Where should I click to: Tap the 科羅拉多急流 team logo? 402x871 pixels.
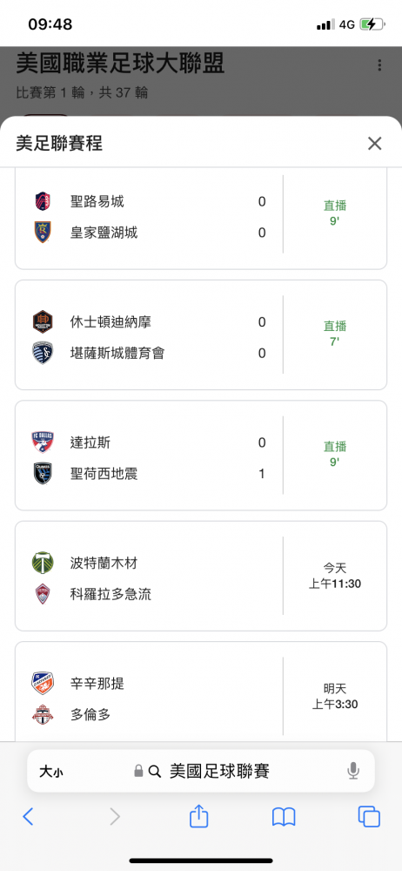[43, 594]
